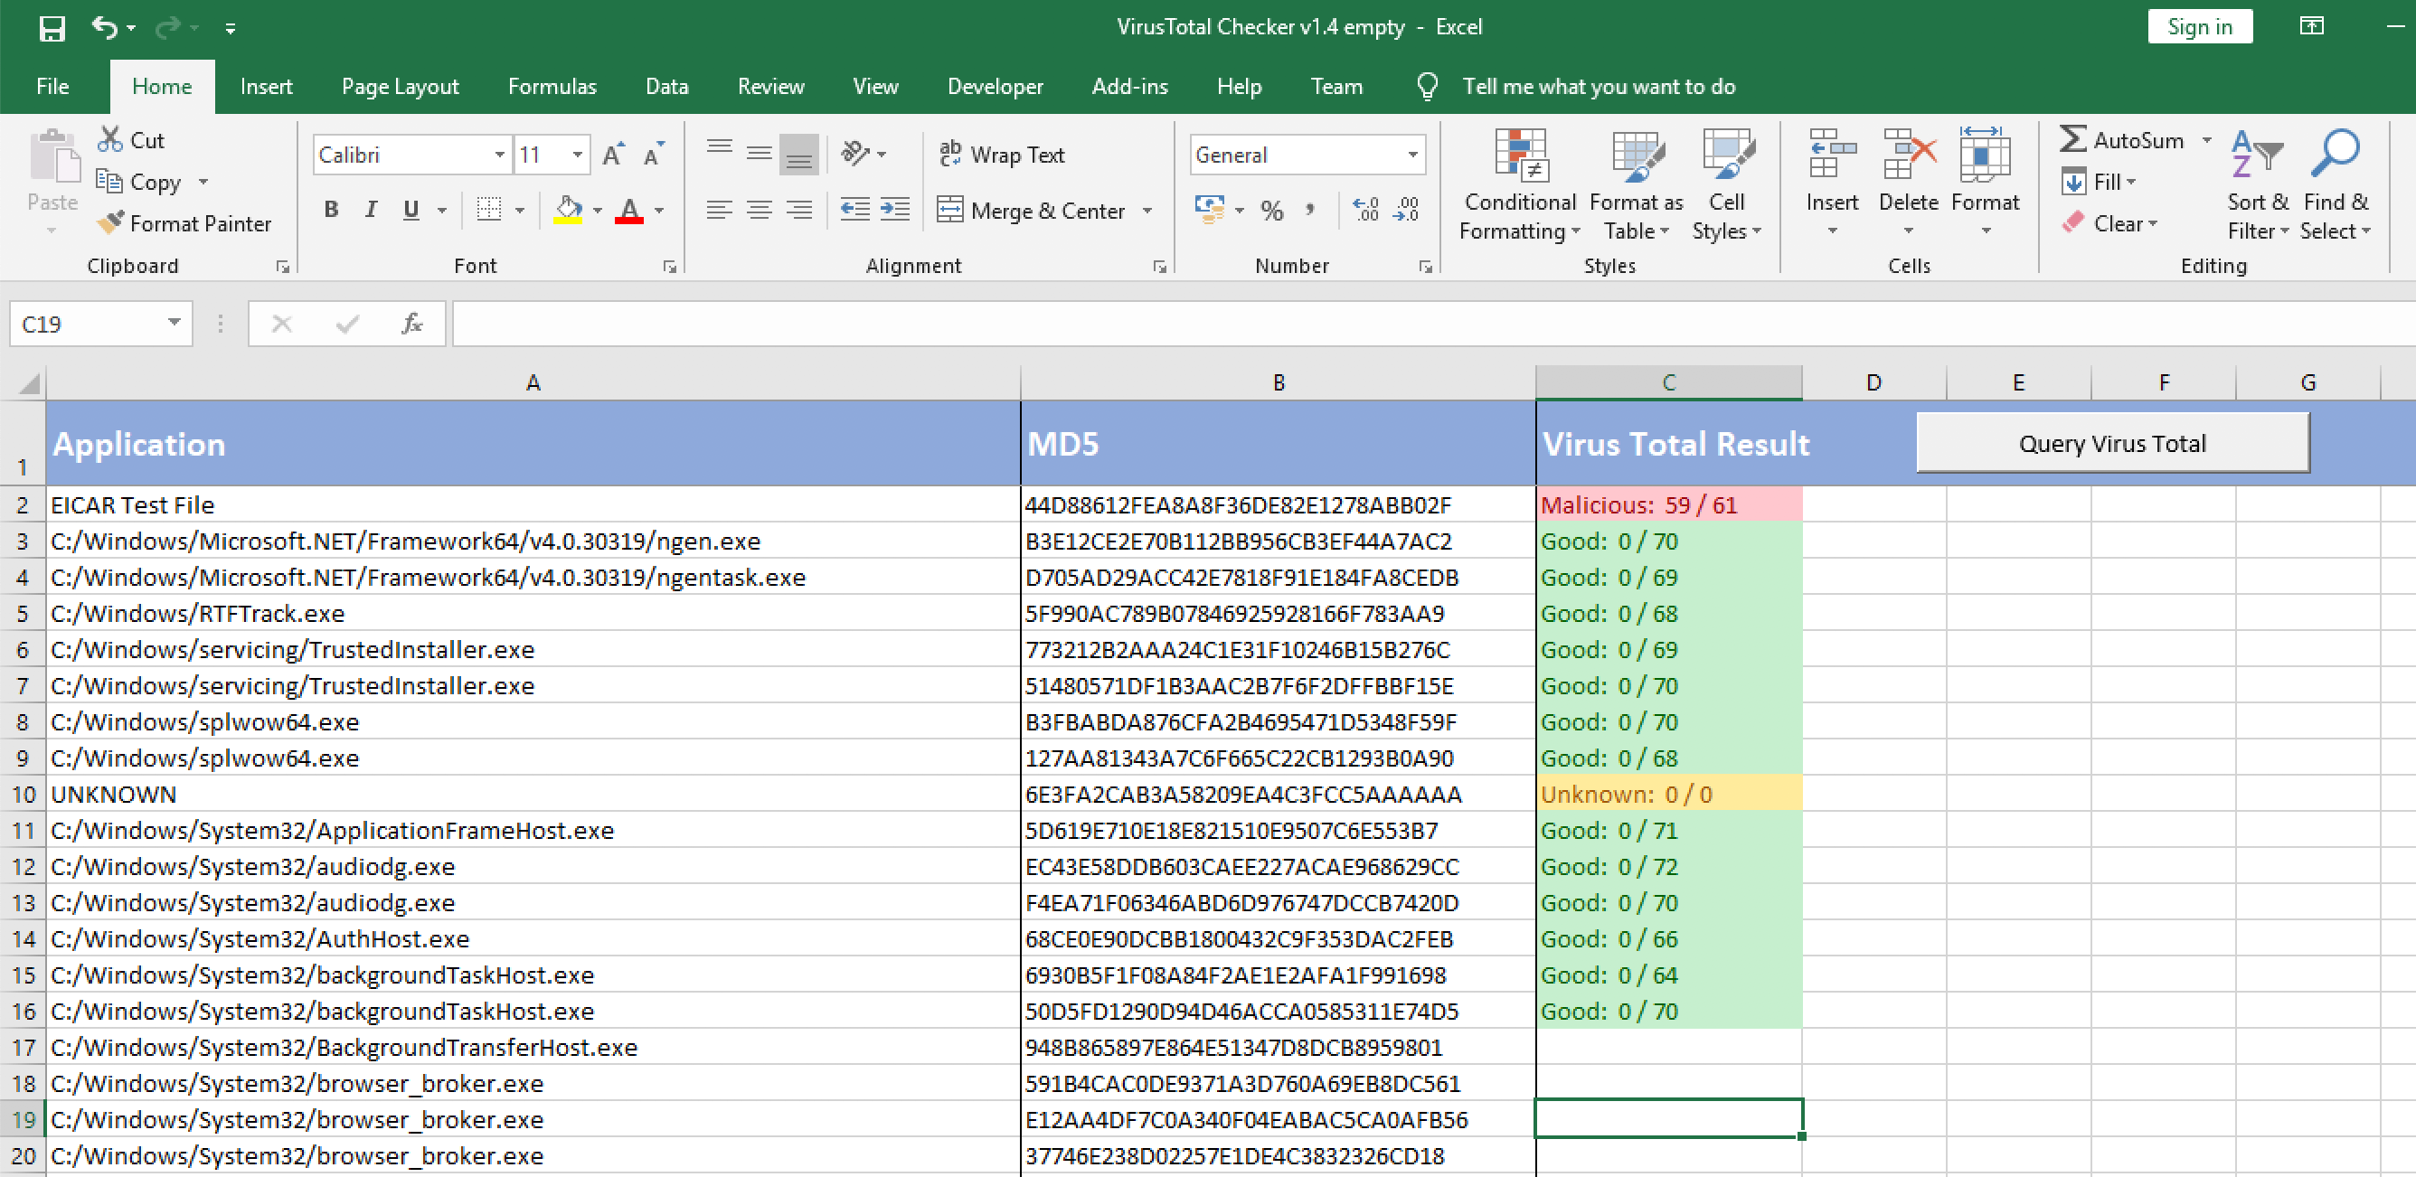Image resolution: width=2416 pixels, height=1177 pixels.
Task: Open the Orientation text angle icon
Action: [855, 154]
